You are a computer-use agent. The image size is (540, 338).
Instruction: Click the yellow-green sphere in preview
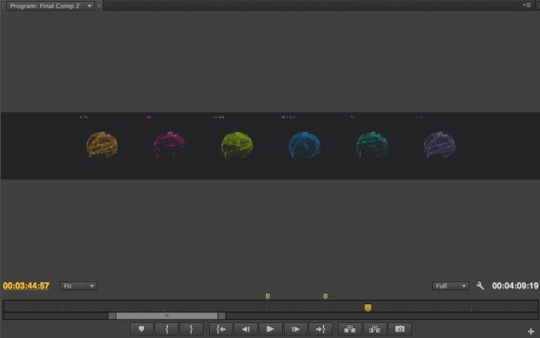point(237,145)
